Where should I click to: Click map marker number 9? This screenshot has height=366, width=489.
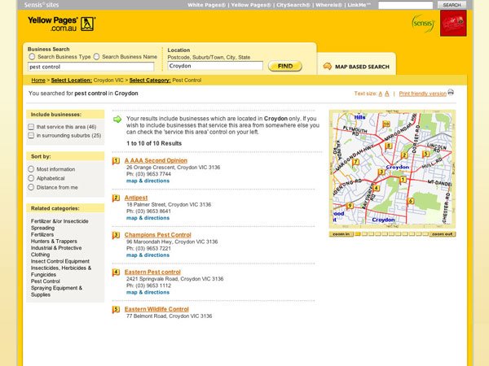coord(349,206)
